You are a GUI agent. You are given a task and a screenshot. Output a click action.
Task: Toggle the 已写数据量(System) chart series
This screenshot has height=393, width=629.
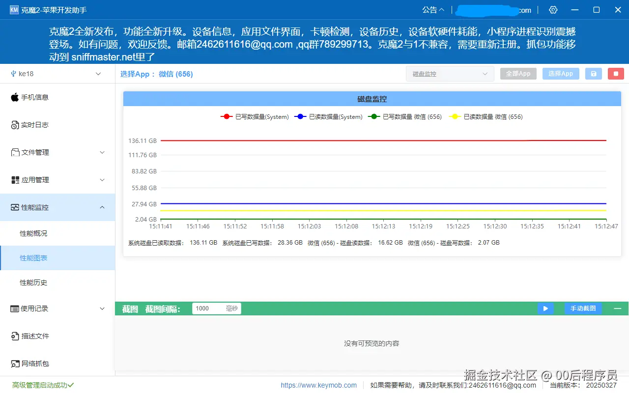coord(255,116)
